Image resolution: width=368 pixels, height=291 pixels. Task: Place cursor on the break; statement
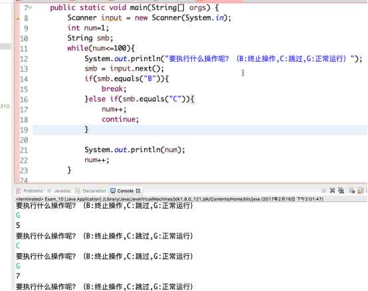tap(114, 89)
